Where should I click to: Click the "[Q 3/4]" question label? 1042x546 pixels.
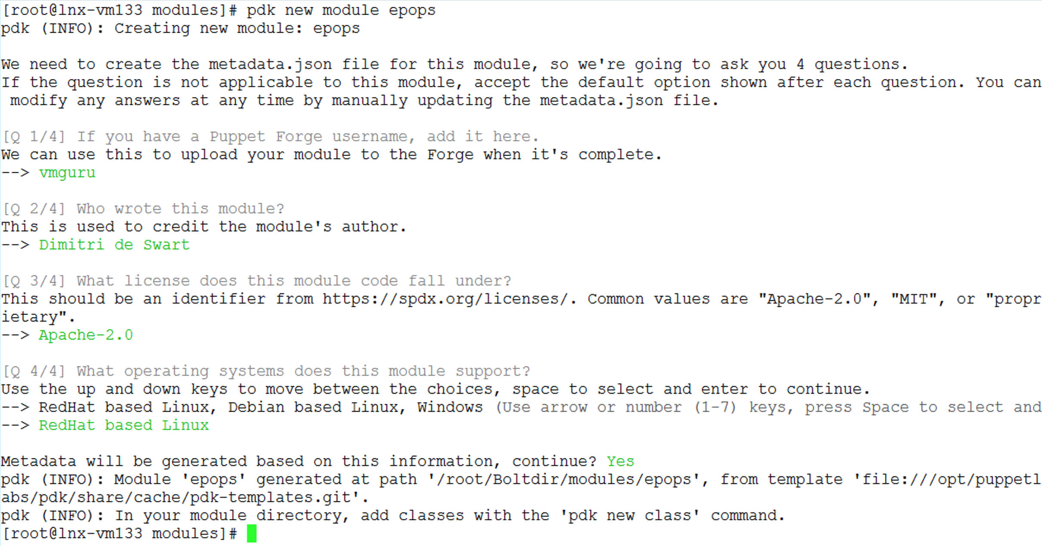click(34, 281)
